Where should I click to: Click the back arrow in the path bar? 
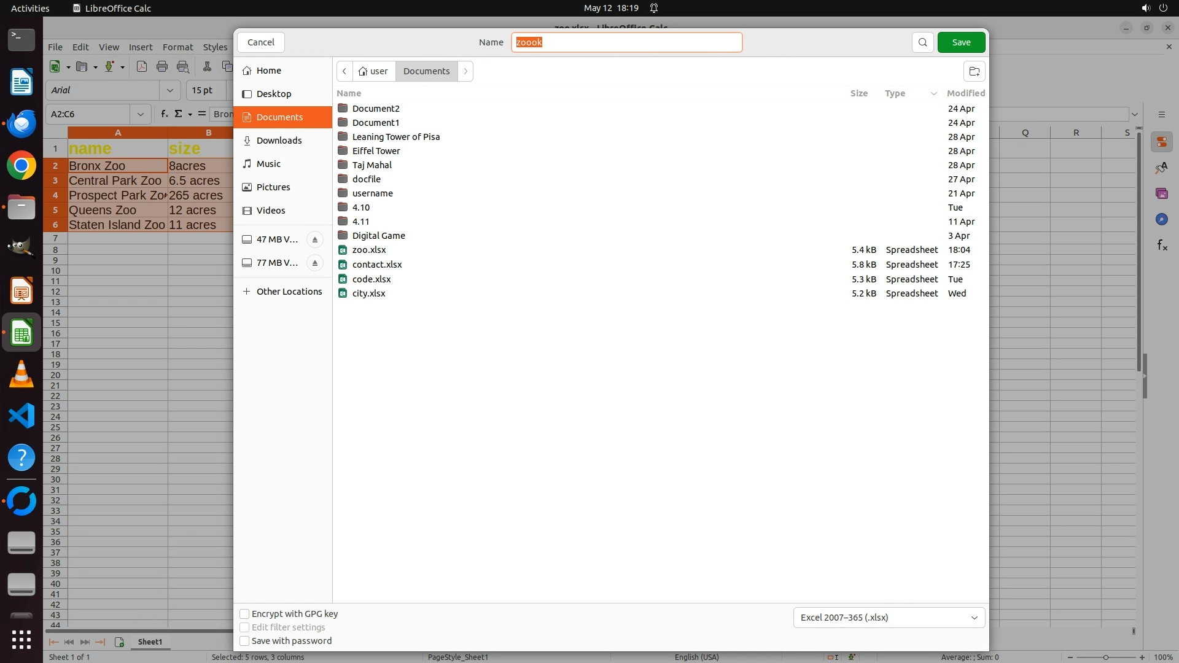pyautogui.click(x=344, y=71)
